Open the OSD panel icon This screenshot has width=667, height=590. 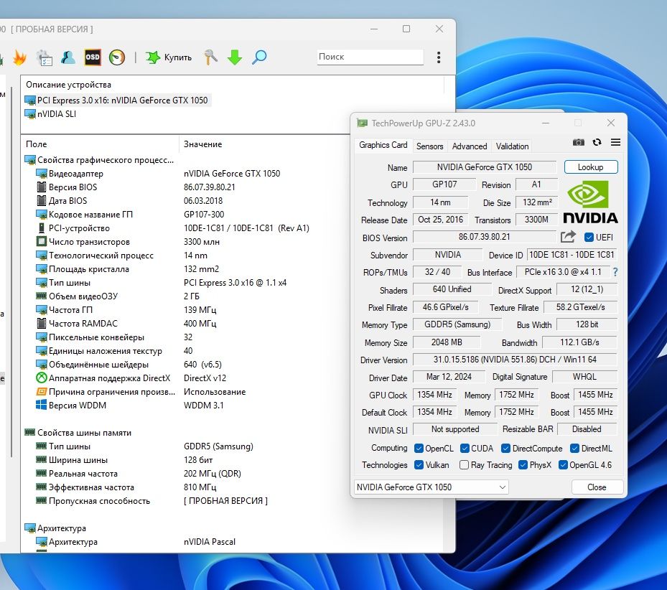[x=93, y=57]
